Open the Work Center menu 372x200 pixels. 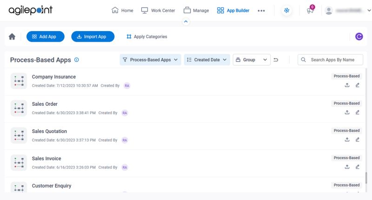click(x=158, y=10)
